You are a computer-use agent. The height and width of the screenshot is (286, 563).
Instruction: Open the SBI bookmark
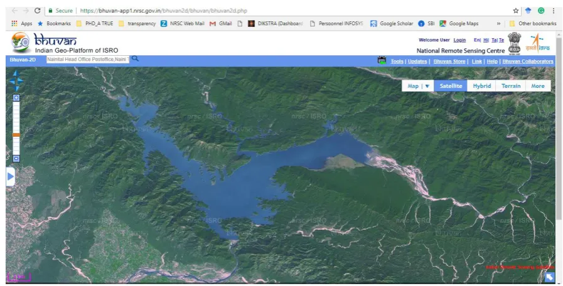[427, 23]
